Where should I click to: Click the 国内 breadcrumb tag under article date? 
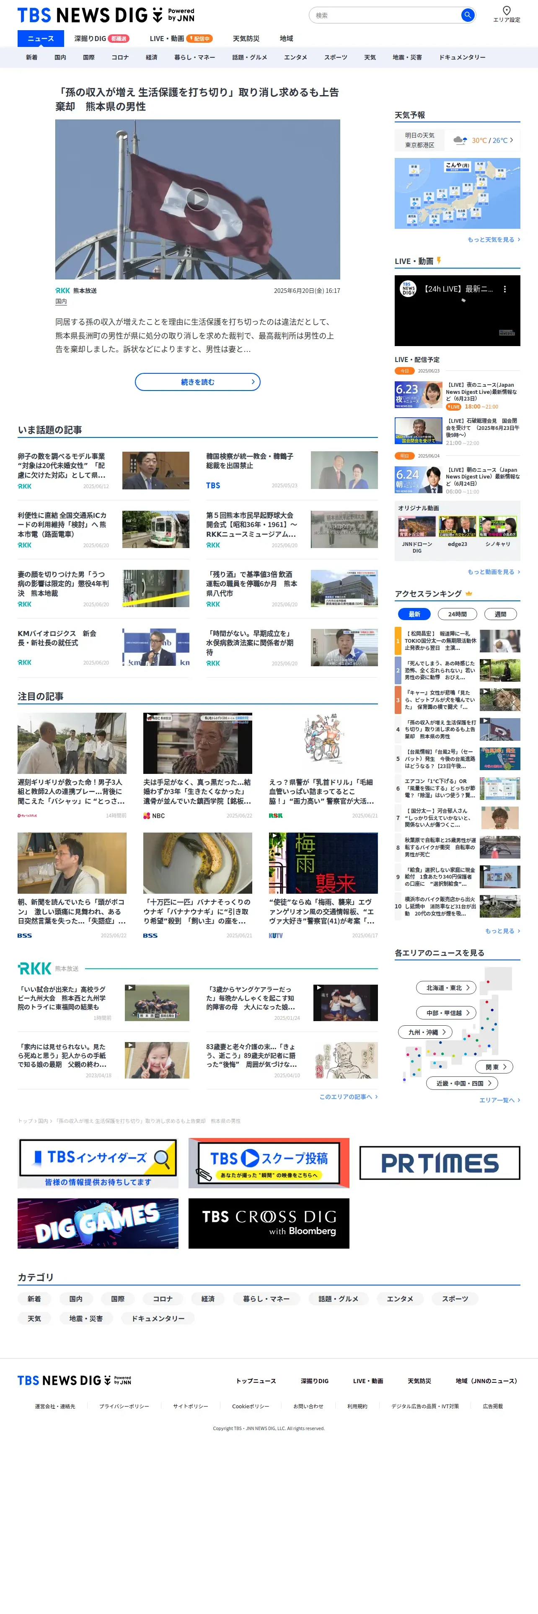coord(61,301)
